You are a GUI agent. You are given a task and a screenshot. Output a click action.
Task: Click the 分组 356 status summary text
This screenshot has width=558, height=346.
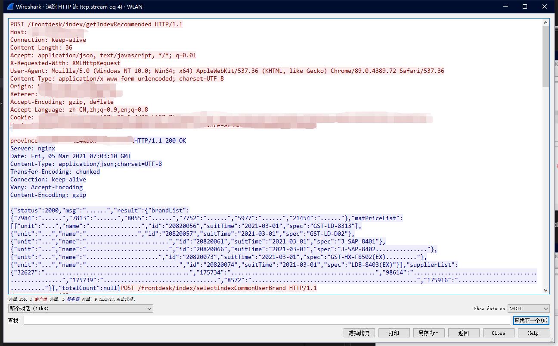[x=71, y=299]
